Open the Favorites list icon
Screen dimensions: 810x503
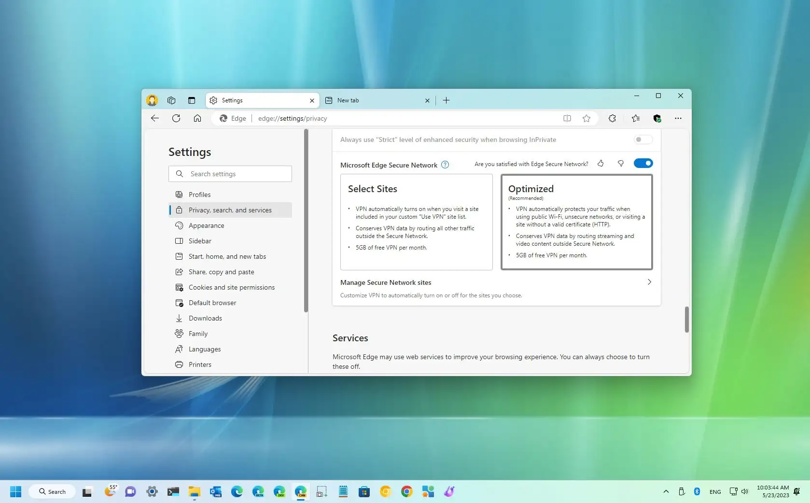pyautogui.click(x=635, y=118)
